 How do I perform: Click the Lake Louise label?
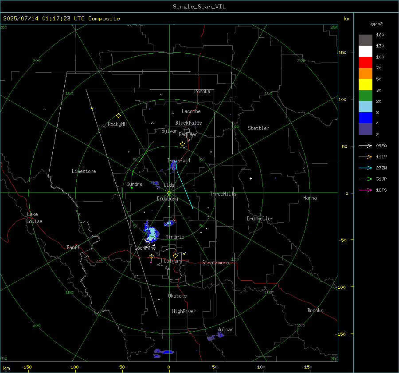coord(34,218)
